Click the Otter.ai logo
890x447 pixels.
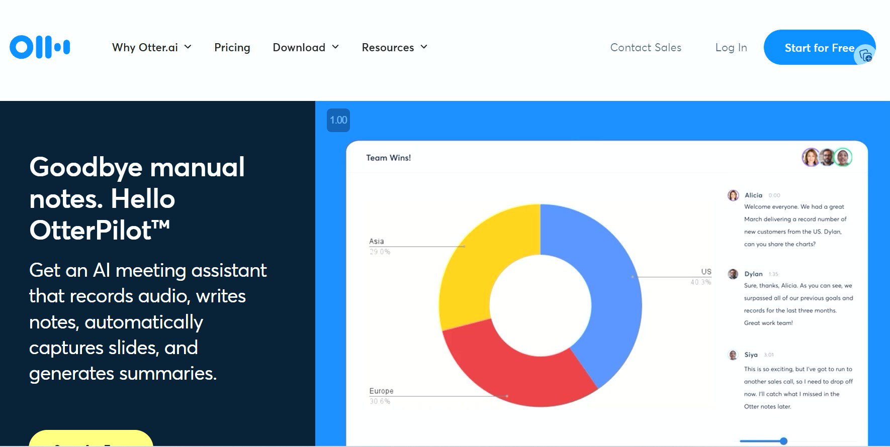(40, 47)
